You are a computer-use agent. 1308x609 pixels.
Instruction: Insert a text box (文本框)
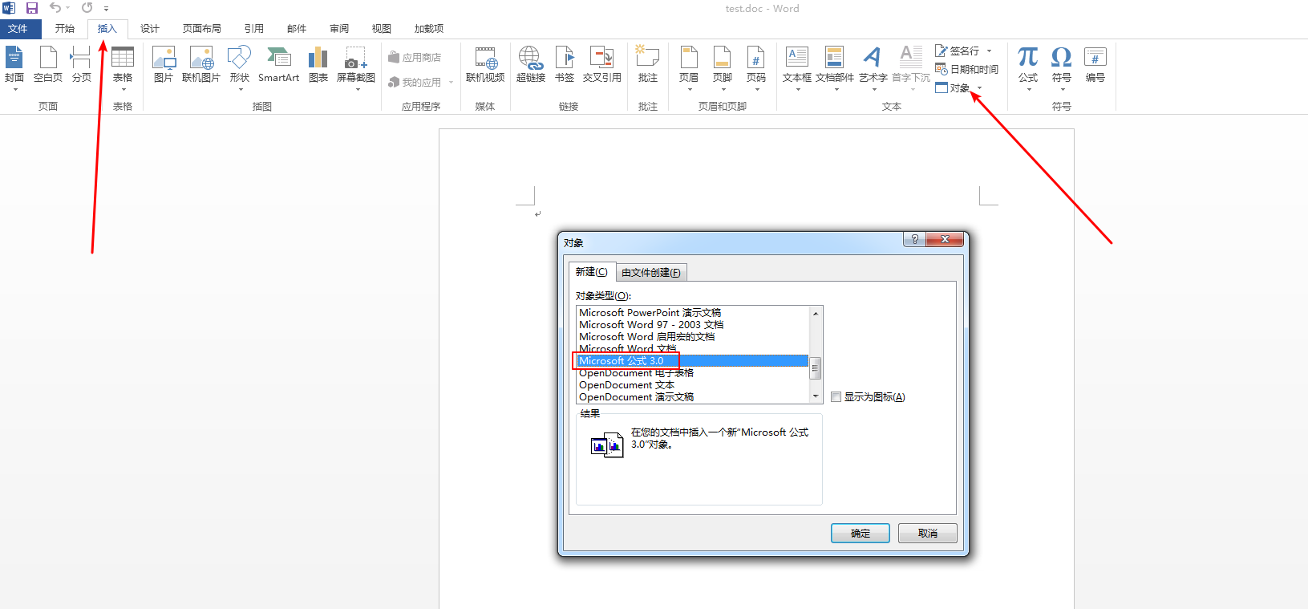[x=797, y=68]
